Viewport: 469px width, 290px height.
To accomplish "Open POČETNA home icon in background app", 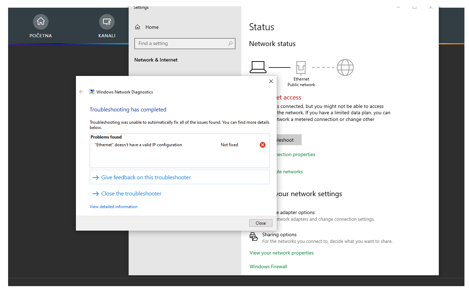I will [41, 22].
